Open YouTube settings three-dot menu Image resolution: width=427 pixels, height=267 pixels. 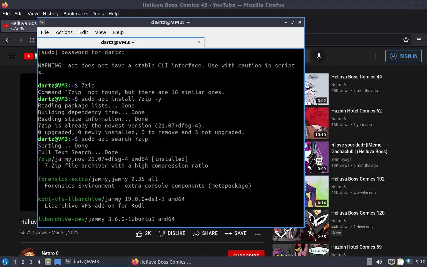point(376,56)
